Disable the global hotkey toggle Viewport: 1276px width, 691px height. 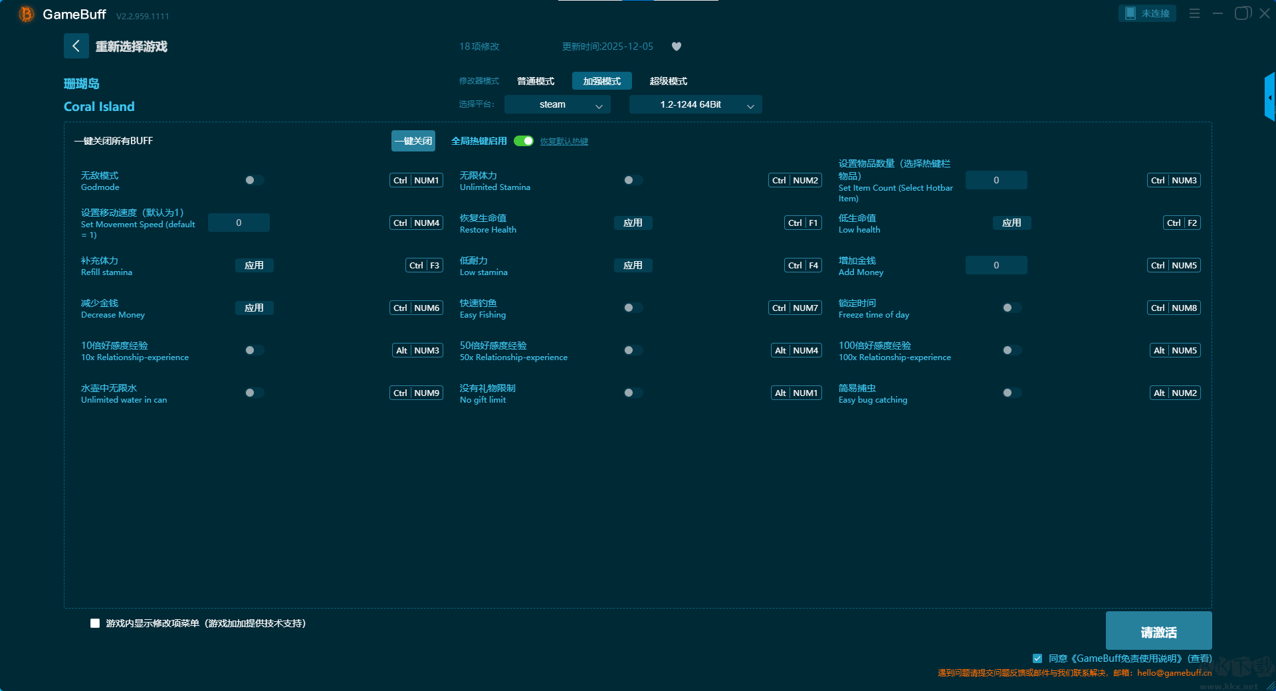524,141
